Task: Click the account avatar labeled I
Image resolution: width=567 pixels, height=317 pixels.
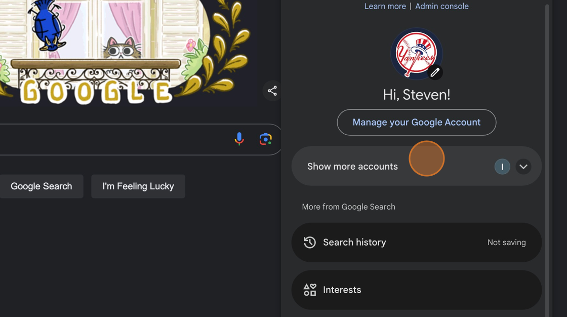Action: point(502,167)
